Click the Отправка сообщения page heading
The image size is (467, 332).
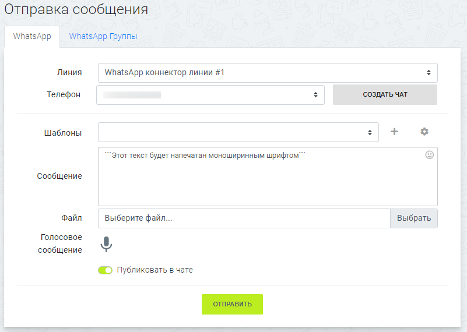76,10
